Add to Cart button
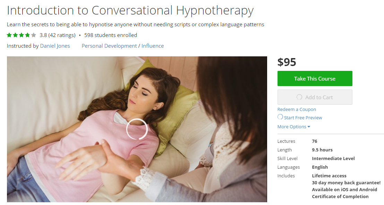 pos(315,97)
